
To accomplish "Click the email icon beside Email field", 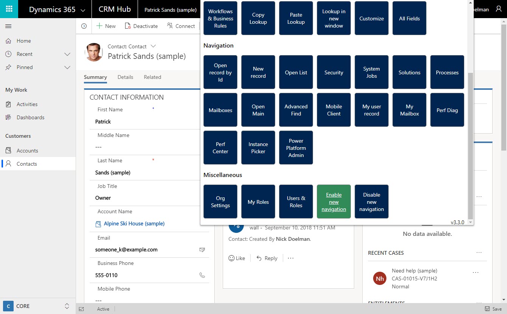I will (x=202, y=249).
